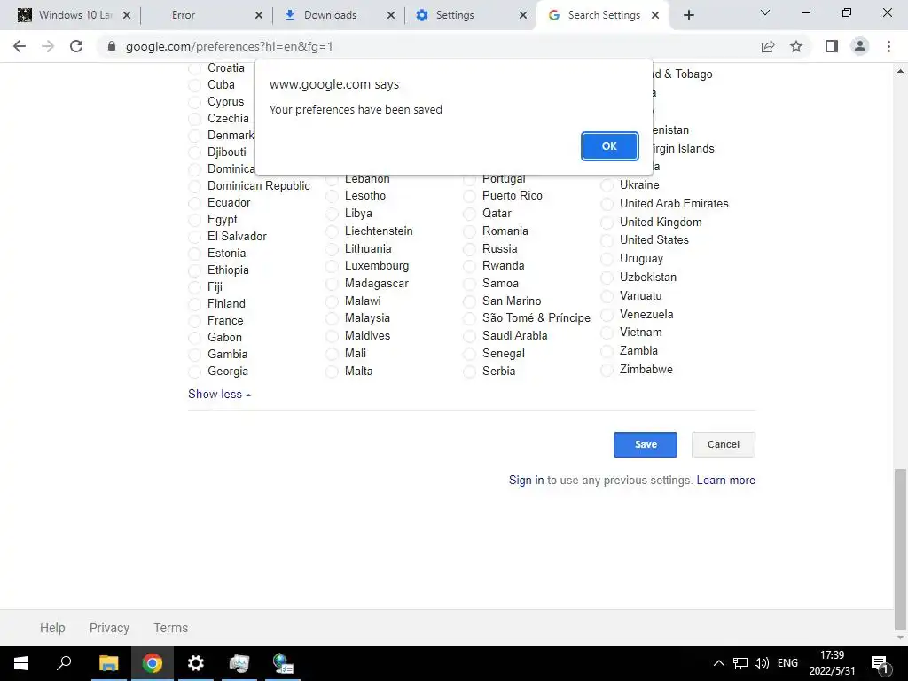Open the taskbar clock and date
The width and height of the screenshot is (908, 681).
[x=832, y=663]
